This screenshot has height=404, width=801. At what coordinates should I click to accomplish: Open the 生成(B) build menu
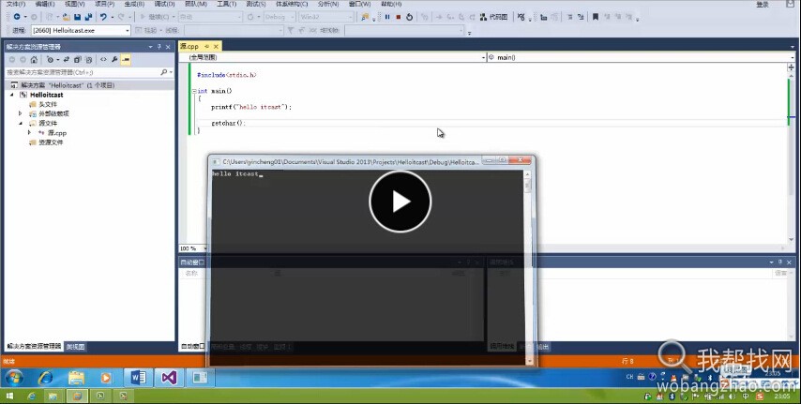pyautogui.click(x=134, y=4)
